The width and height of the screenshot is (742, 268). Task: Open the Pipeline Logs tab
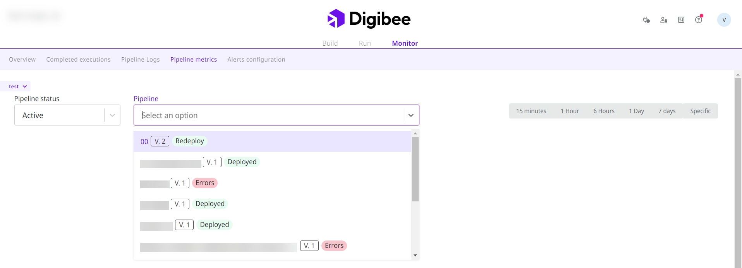point(140,60)
